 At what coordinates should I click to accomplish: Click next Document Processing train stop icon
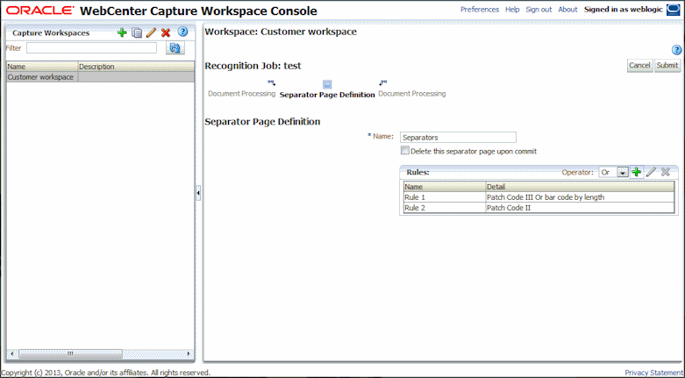[x=383, y=82]
